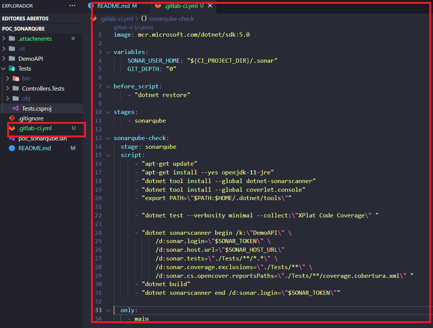Screen dimensions: 433x328
Task: Click the "apt-get update" line
Action: [x=169, y=164]
